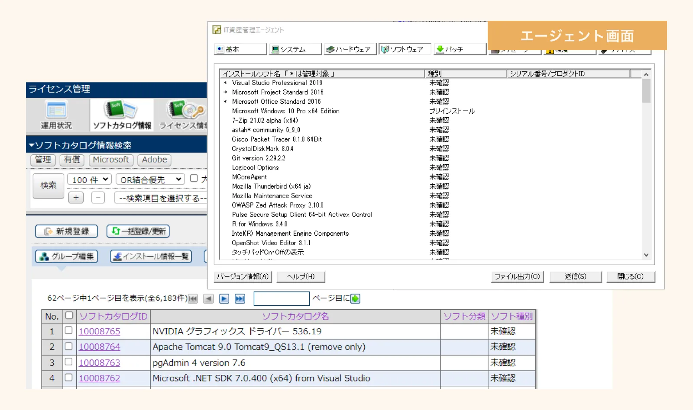Click the インストール情報一覧 button
Screen dimensions: 693x410
pos(151,256)
